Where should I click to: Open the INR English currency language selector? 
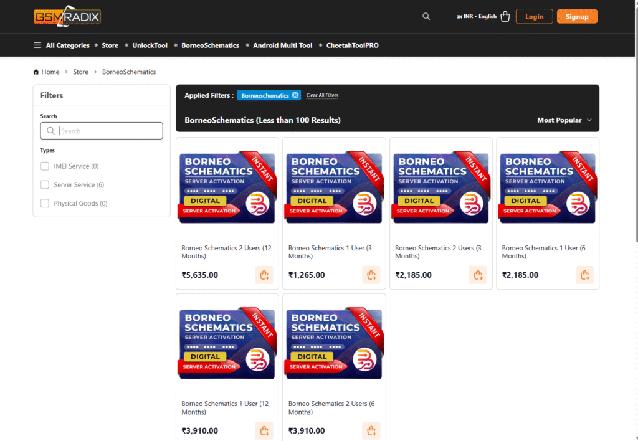[477, 17]
